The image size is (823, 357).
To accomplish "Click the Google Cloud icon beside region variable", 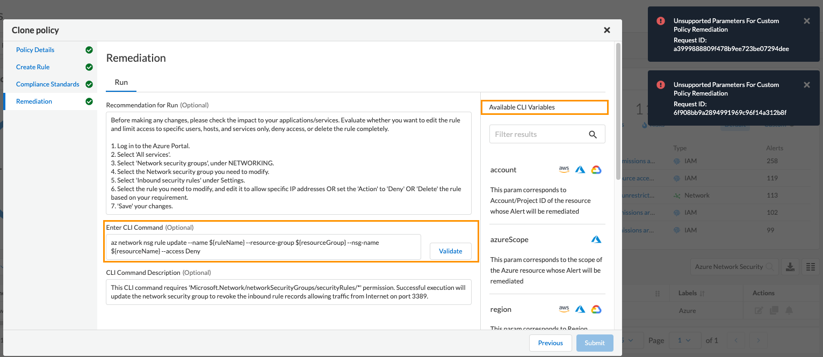I will 596,309.
